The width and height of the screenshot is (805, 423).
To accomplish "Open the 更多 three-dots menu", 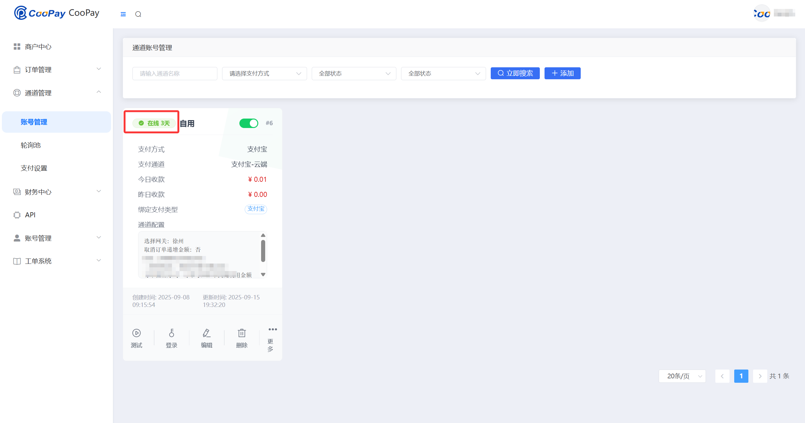I will [x=272, y=330].
